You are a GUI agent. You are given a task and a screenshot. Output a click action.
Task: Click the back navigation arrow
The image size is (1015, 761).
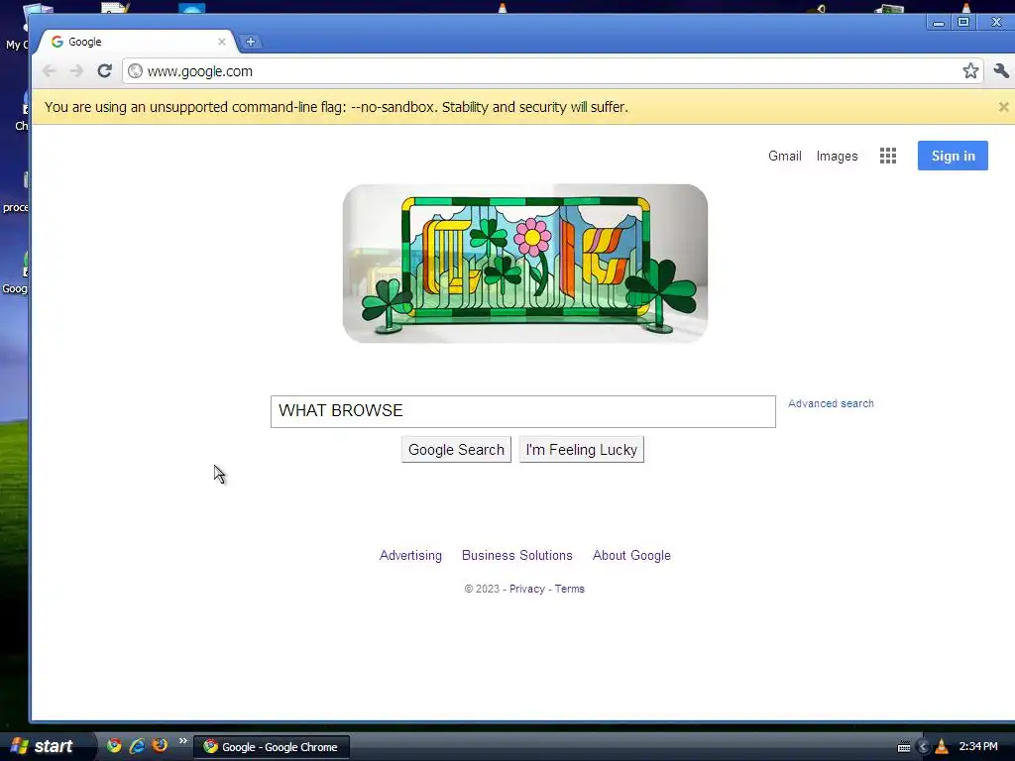pos(49,70)
